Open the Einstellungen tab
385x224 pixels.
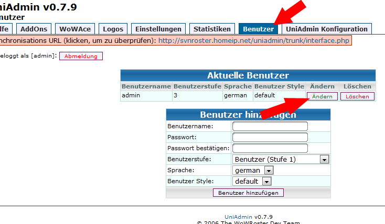pos(157,29)
